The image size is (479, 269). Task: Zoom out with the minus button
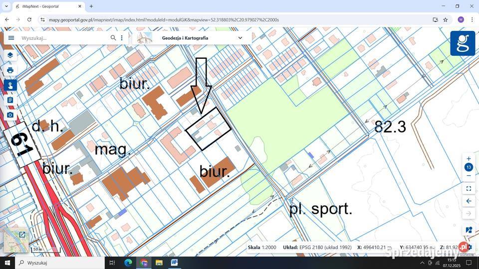[469, 176]
